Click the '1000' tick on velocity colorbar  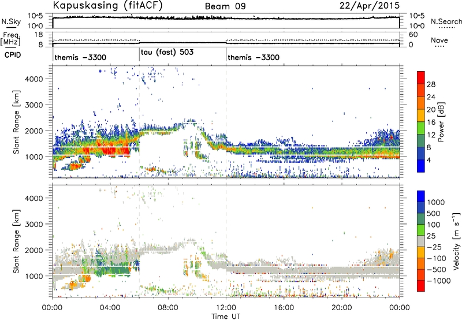pyautogui.click(x=435, y=202)
